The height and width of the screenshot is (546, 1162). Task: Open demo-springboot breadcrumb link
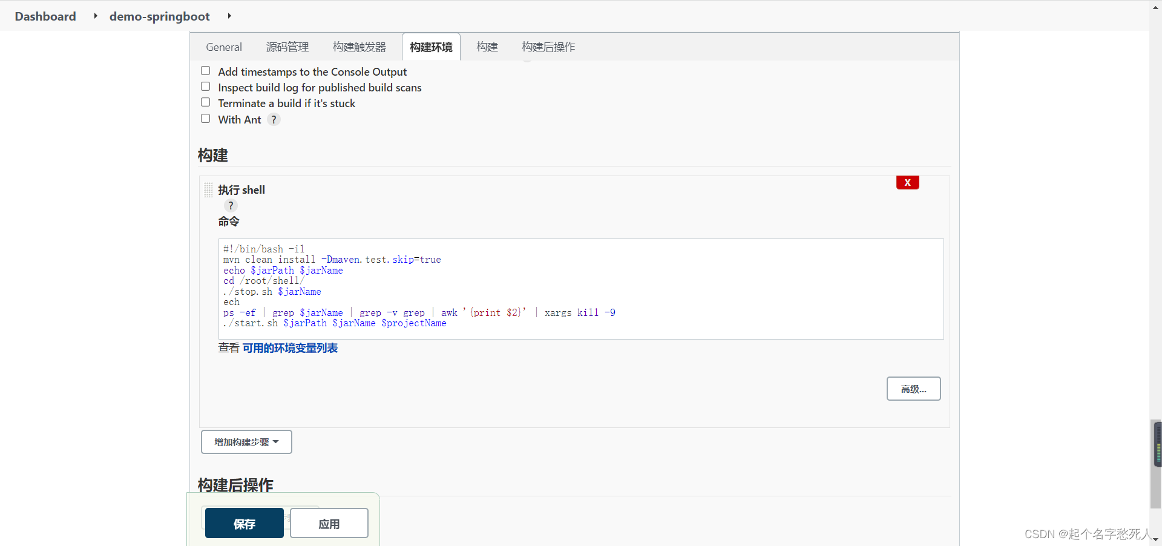(160, 16)
